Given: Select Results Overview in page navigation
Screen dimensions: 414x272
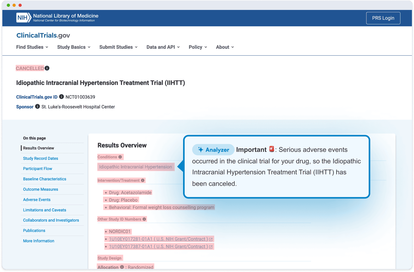Looking at the screenshot, I should click(x=38, y=148).
